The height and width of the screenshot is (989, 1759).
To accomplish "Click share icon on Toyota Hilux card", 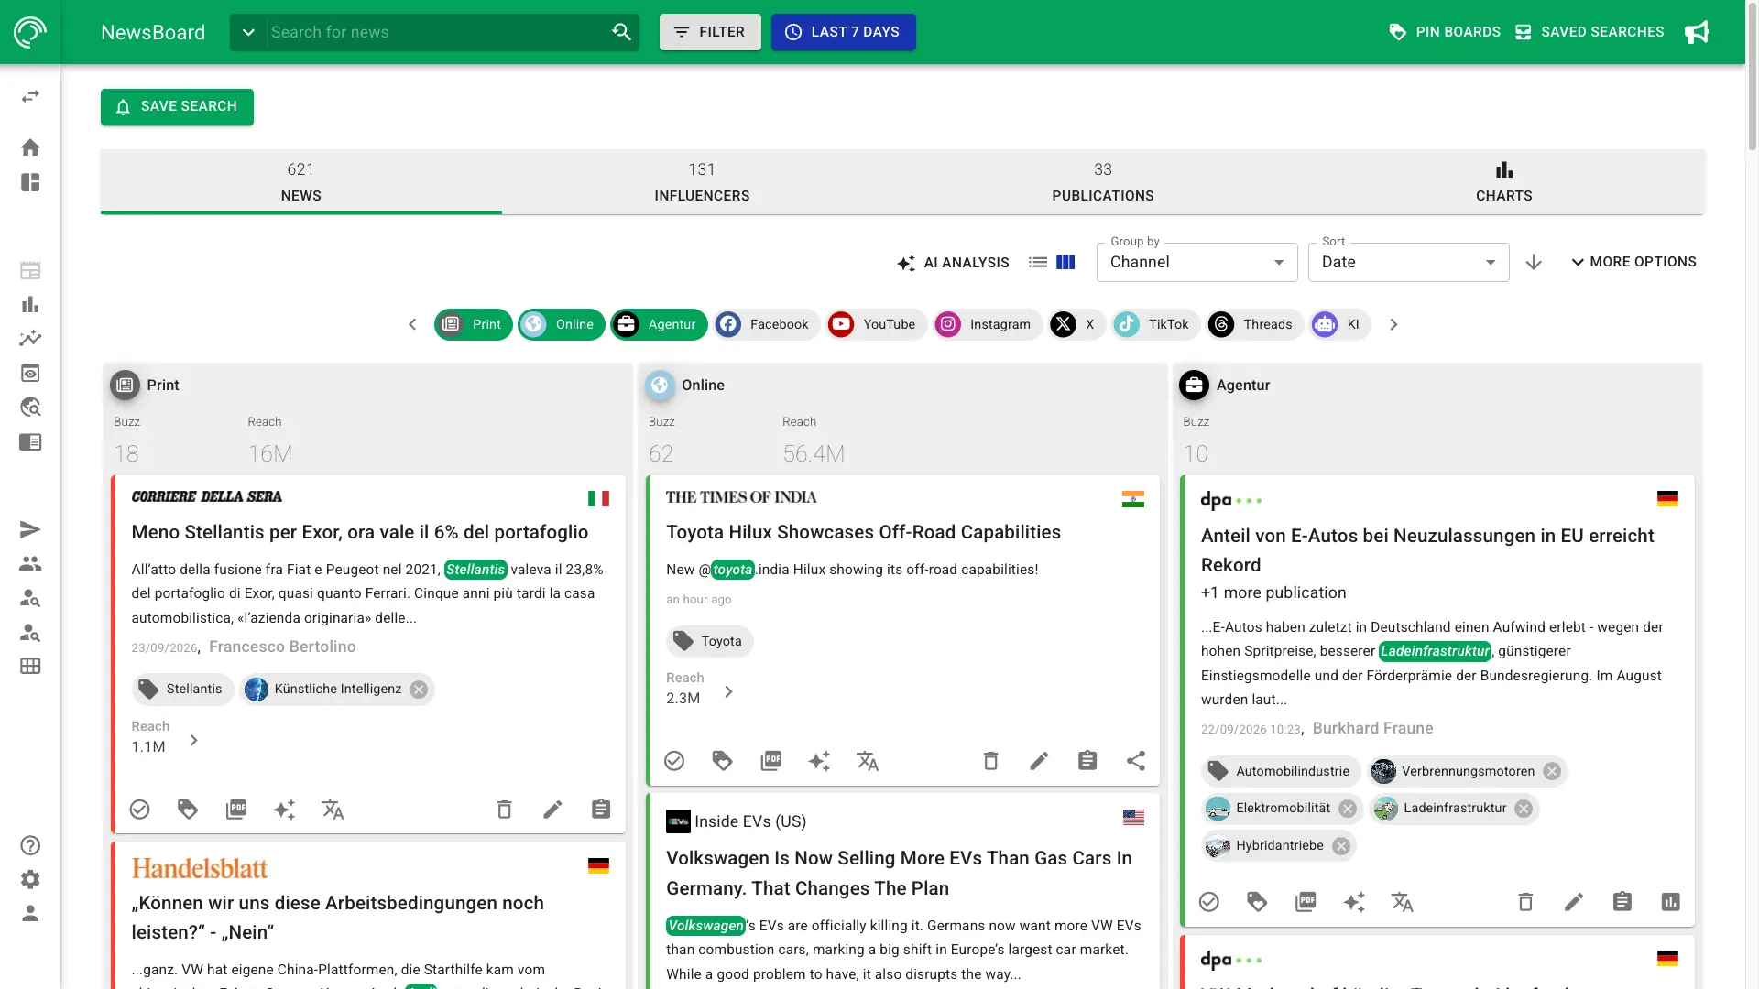I will (1136, 761).
